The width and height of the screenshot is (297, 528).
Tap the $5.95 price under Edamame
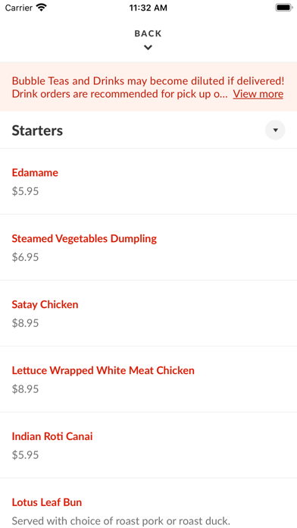[25, 191]
